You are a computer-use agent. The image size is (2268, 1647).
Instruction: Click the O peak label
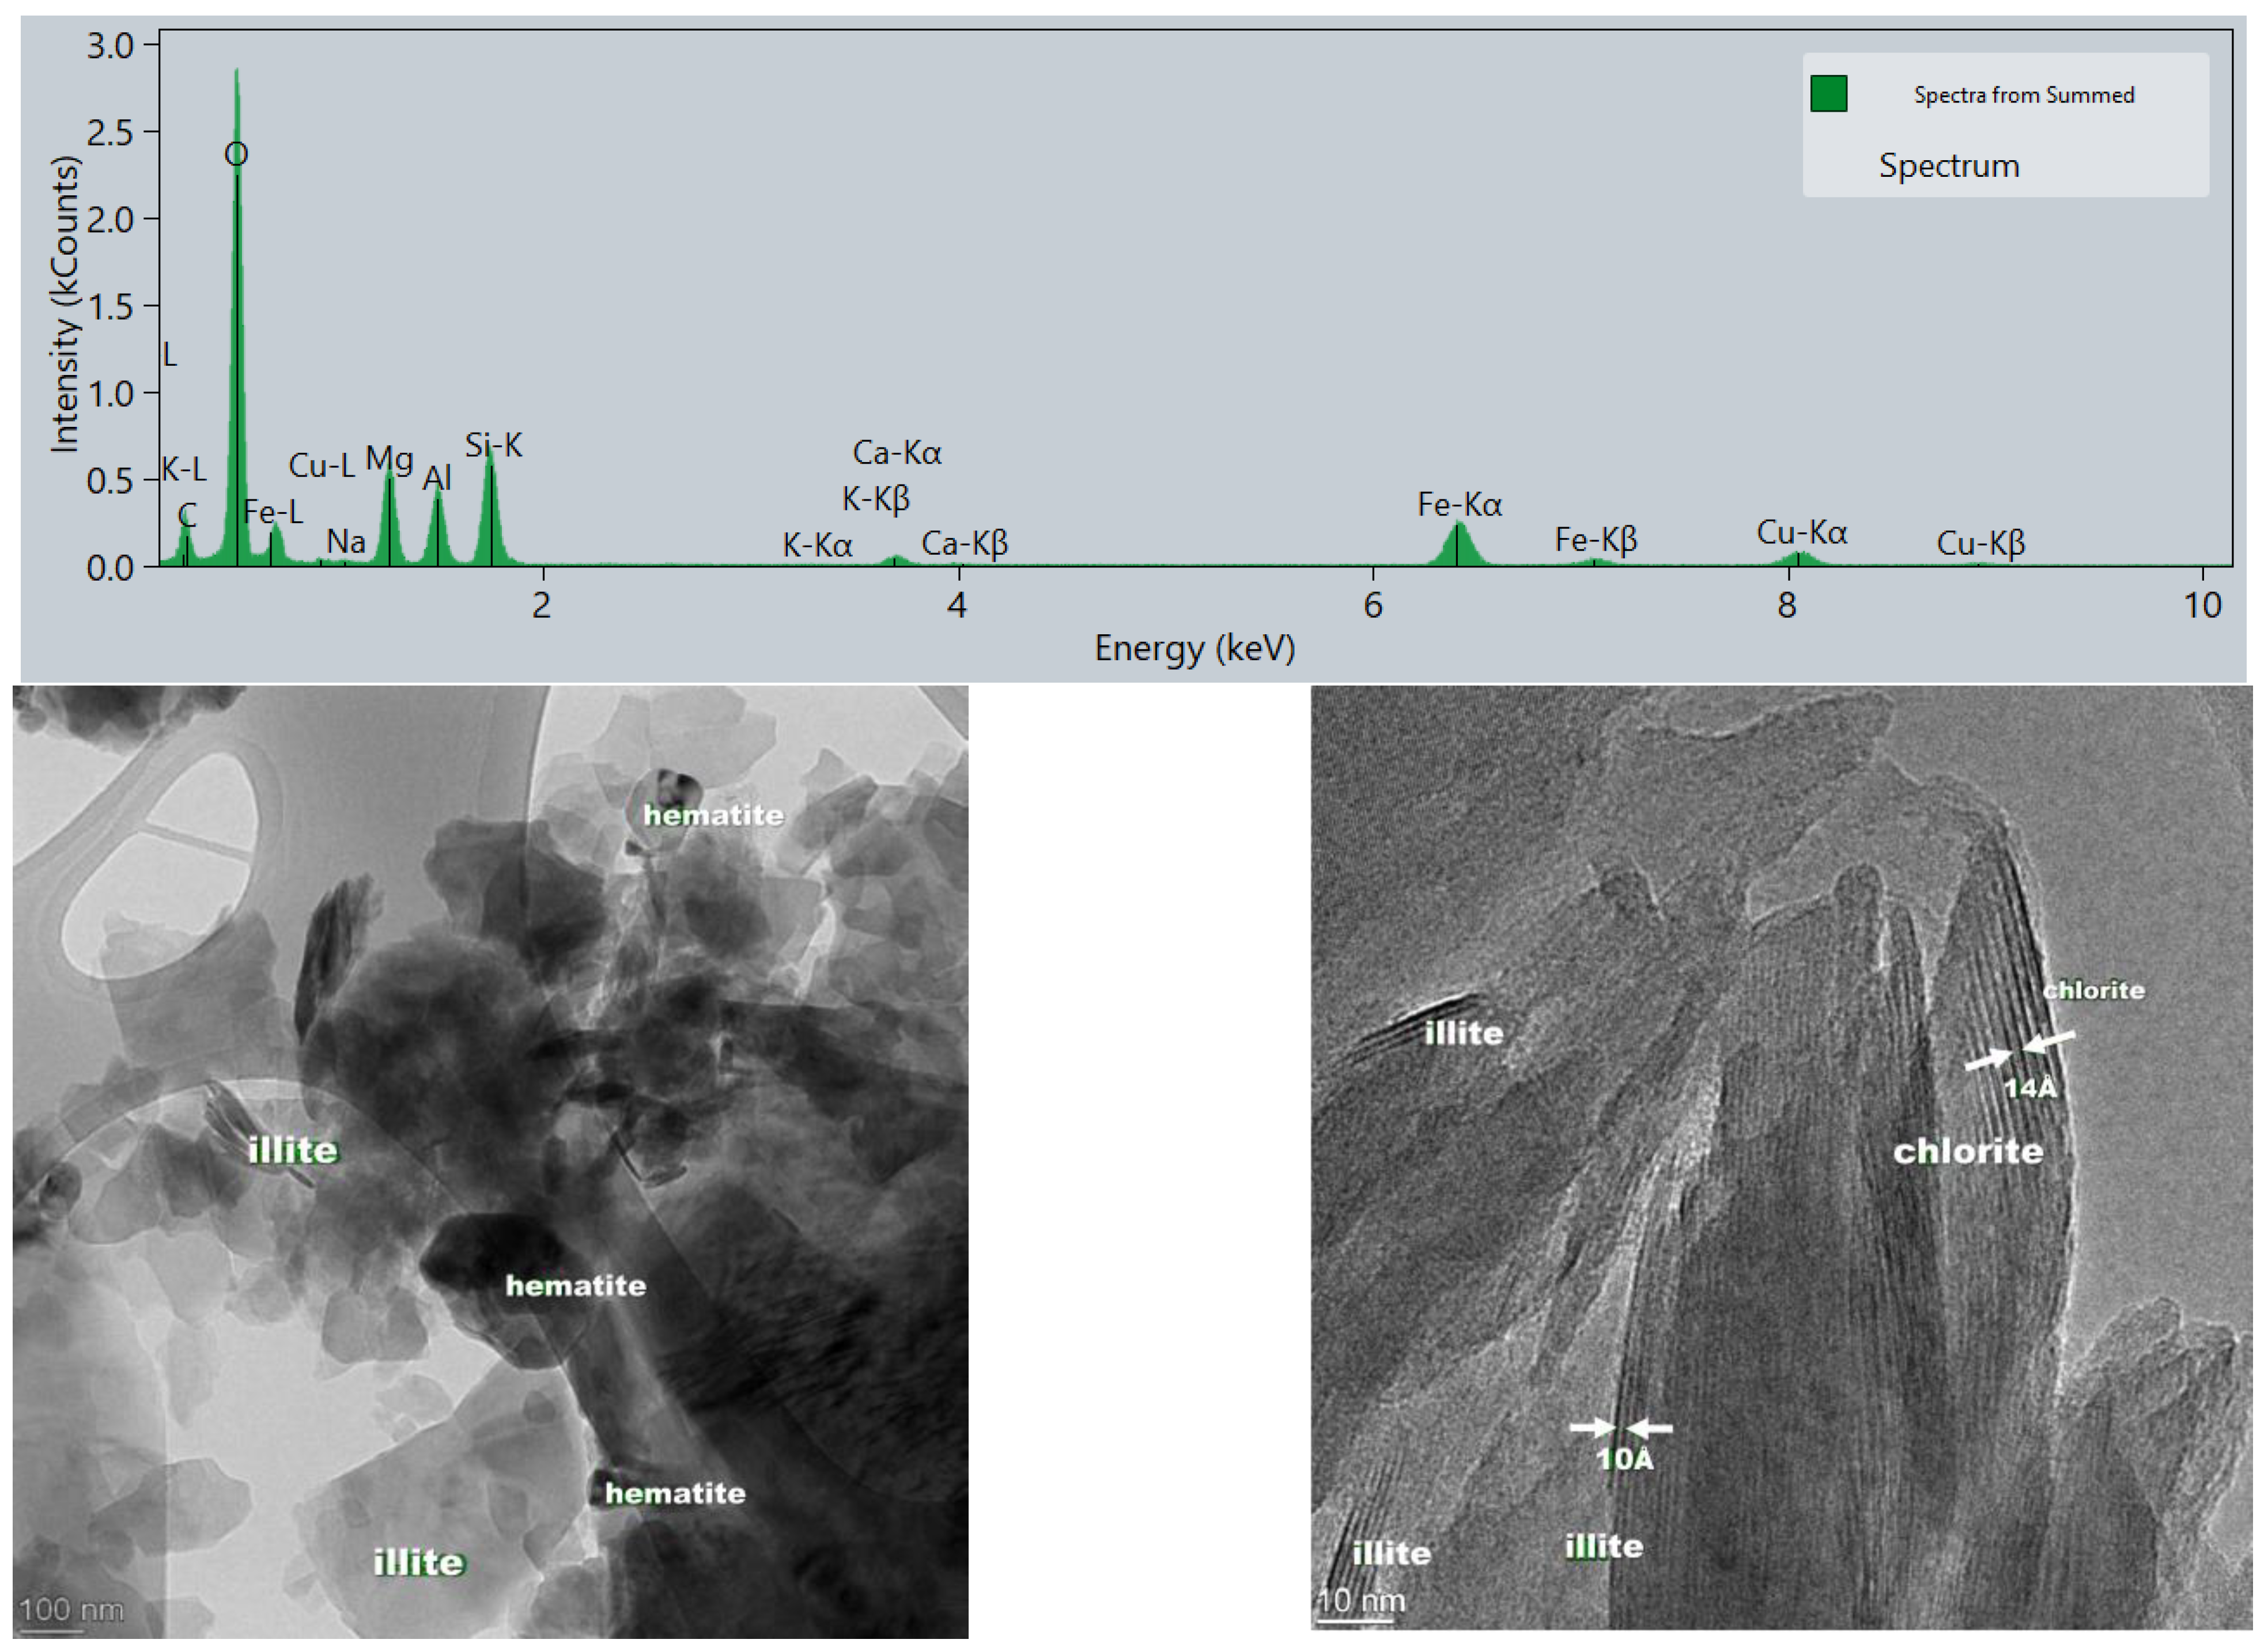click(x=236, y=154)
